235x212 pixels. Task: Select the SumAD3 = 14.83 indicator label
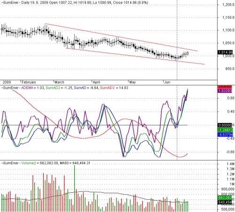[x=114, y=88]
